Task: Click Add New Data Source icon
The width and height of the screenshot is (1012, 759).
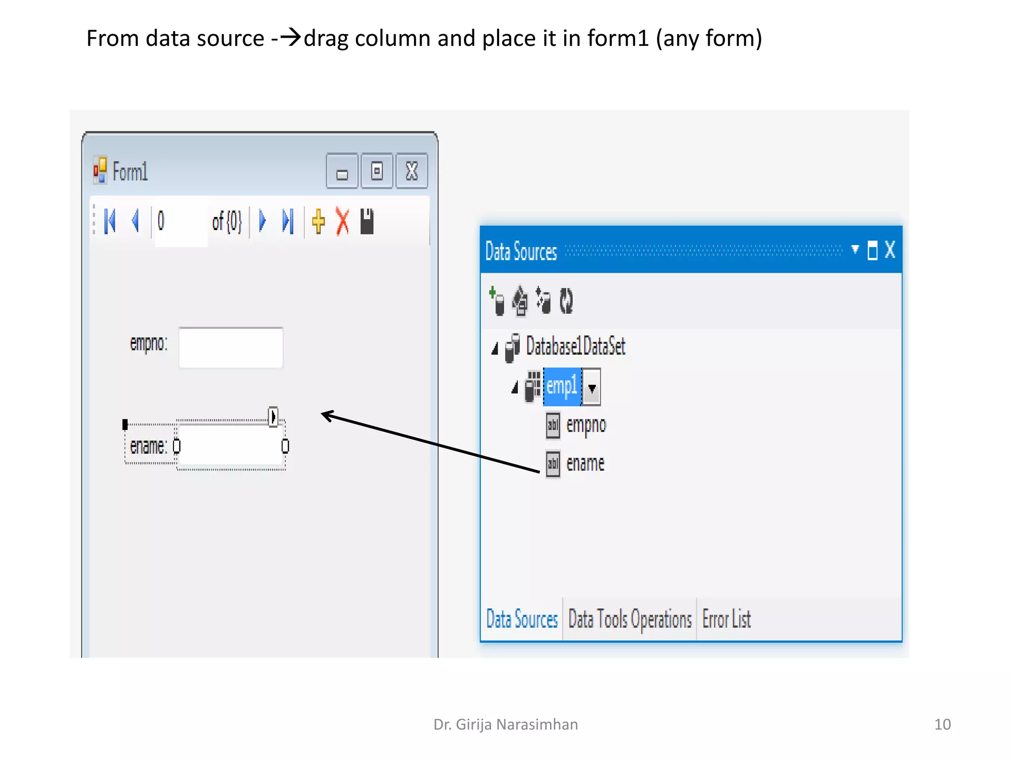Action: coord(497,300)
